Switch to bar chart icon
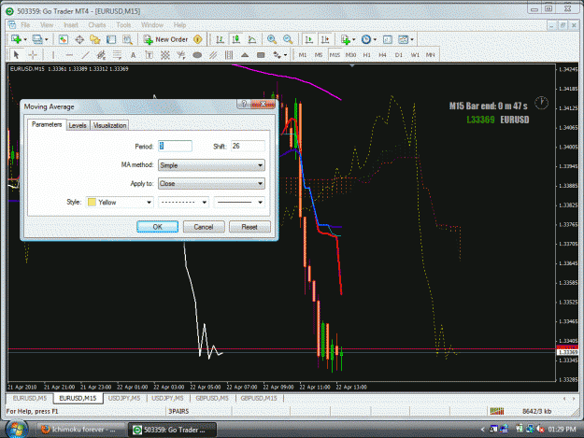This screenshot has height=438, width=584. pyautogui.click(x=220, y=39)
